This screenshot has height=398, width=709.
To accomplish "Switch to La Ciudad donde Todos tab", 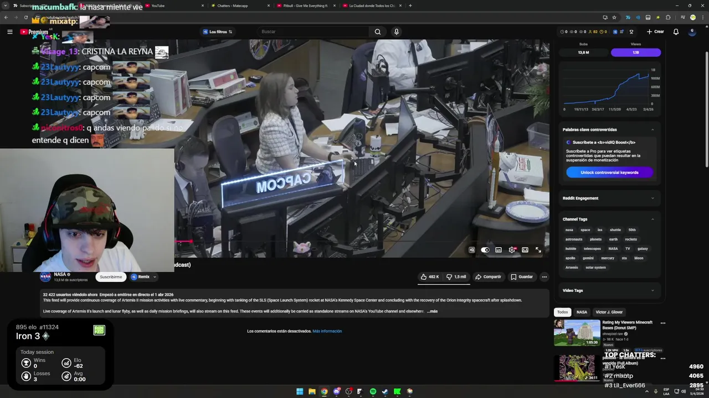I will pos(371,6).
